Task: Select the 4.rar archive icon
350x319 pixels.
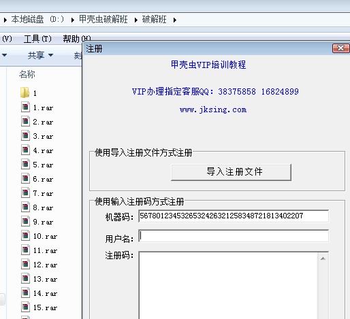Action: coord(25,150)
